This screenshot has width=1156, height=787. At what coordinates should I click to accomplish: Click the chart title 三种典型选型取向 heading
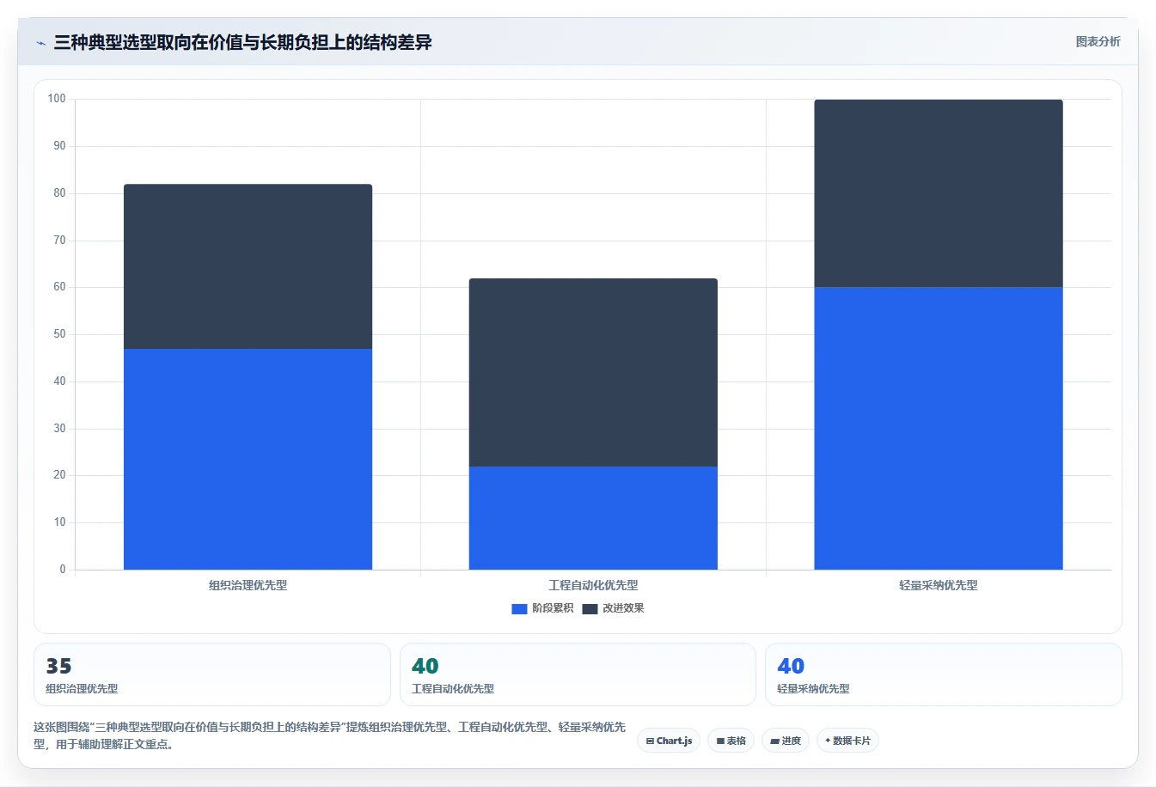click(242, 42)
